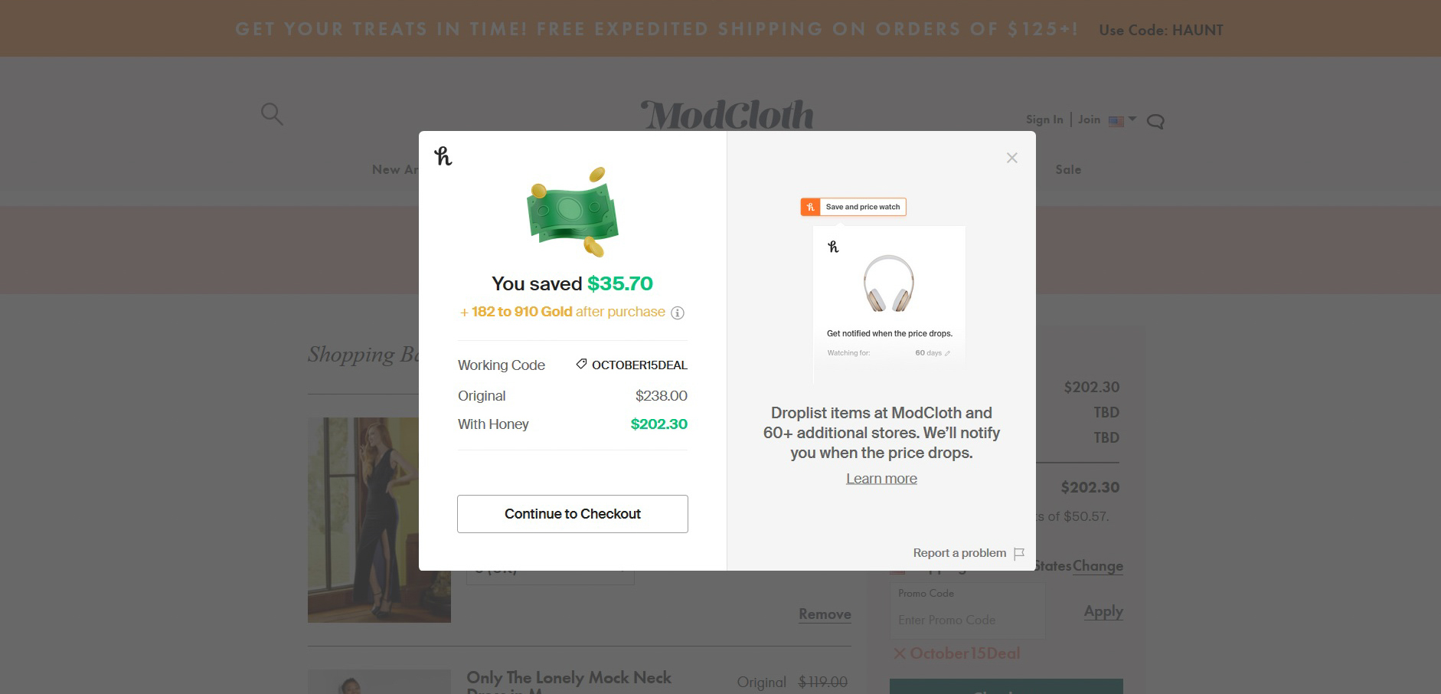Screen dimensions: 1441x694
Task: Open the Sale menu item
Action: tap(1068, 169)
